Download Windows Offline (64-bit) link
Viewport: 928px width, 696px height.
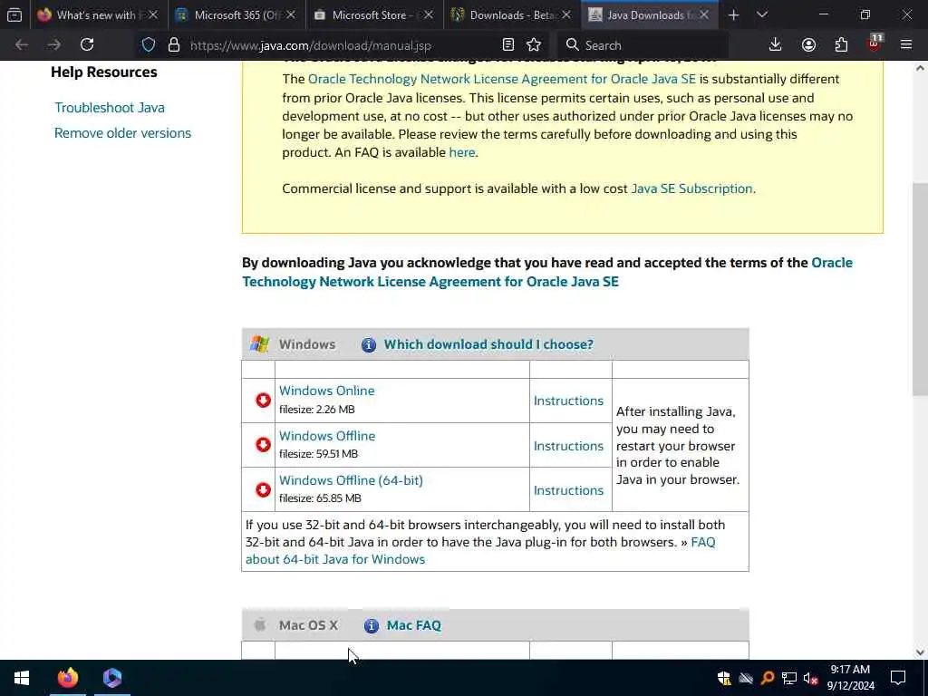pos(351,480)
